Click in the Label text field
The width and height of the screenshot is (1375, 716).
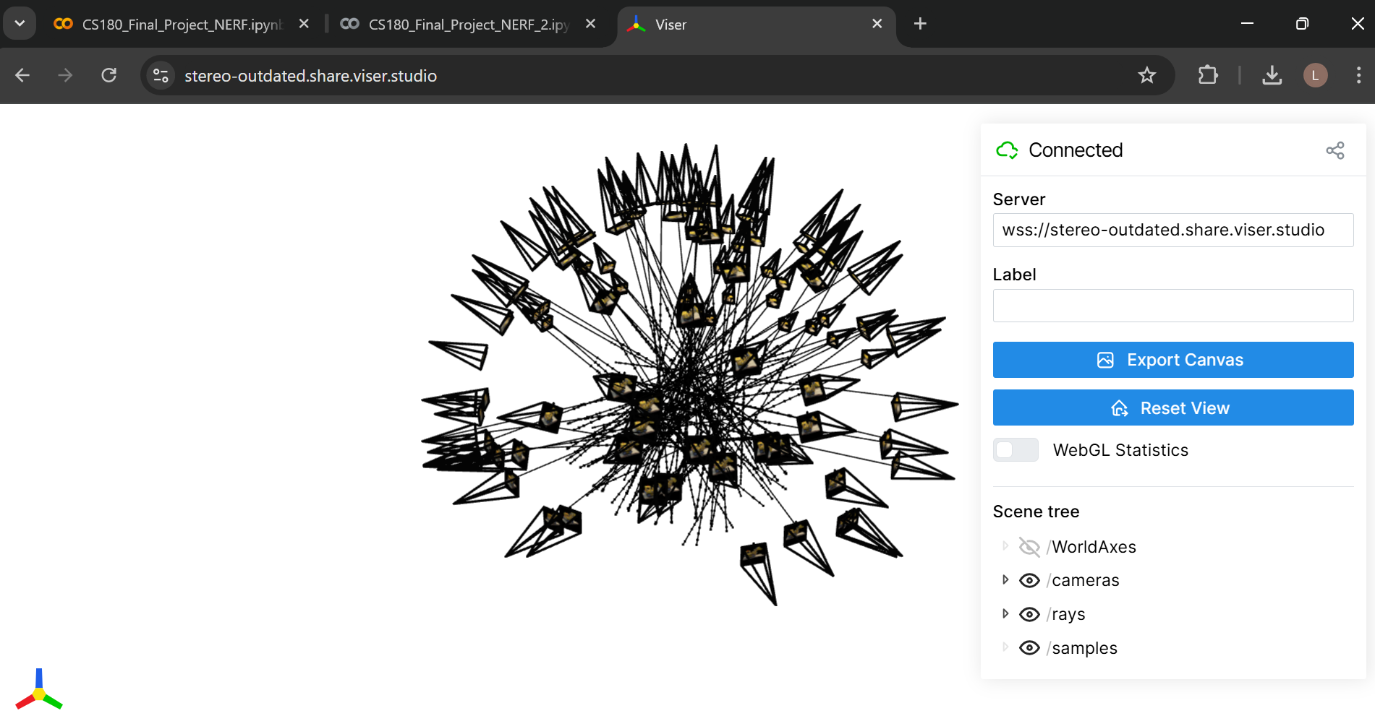pos(1172,306)
